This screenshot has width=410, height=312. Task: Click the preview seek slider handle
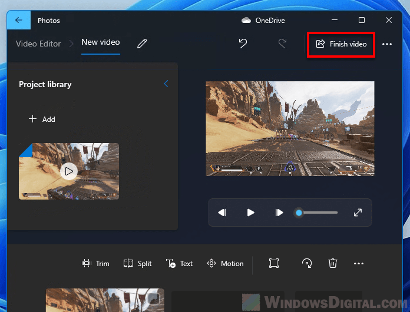(x=299, y=213)
